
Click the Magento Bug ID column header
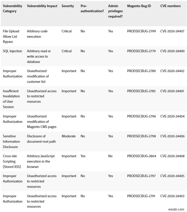pos(139,6)
